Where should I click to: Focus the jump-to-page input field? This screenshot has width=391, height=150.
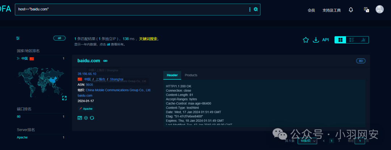[360, 141]
